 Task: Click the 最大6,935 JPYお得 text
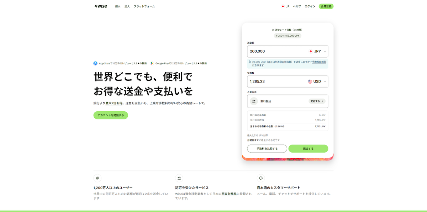(257, 136)
